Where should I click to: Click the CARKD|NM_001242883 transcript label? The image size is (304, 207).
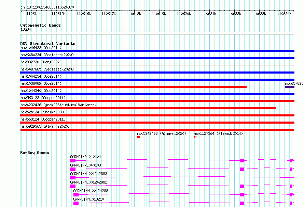click(x=88, y=174)
